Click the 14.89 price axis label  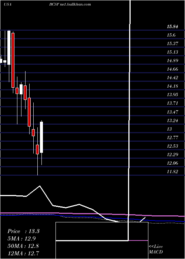tap(172, 61)
